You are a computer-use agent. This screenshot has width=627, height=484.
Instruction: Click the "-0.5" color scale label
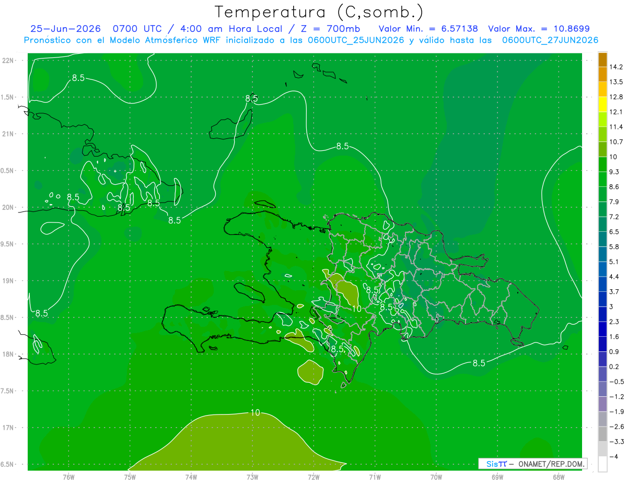click(616, 381)
